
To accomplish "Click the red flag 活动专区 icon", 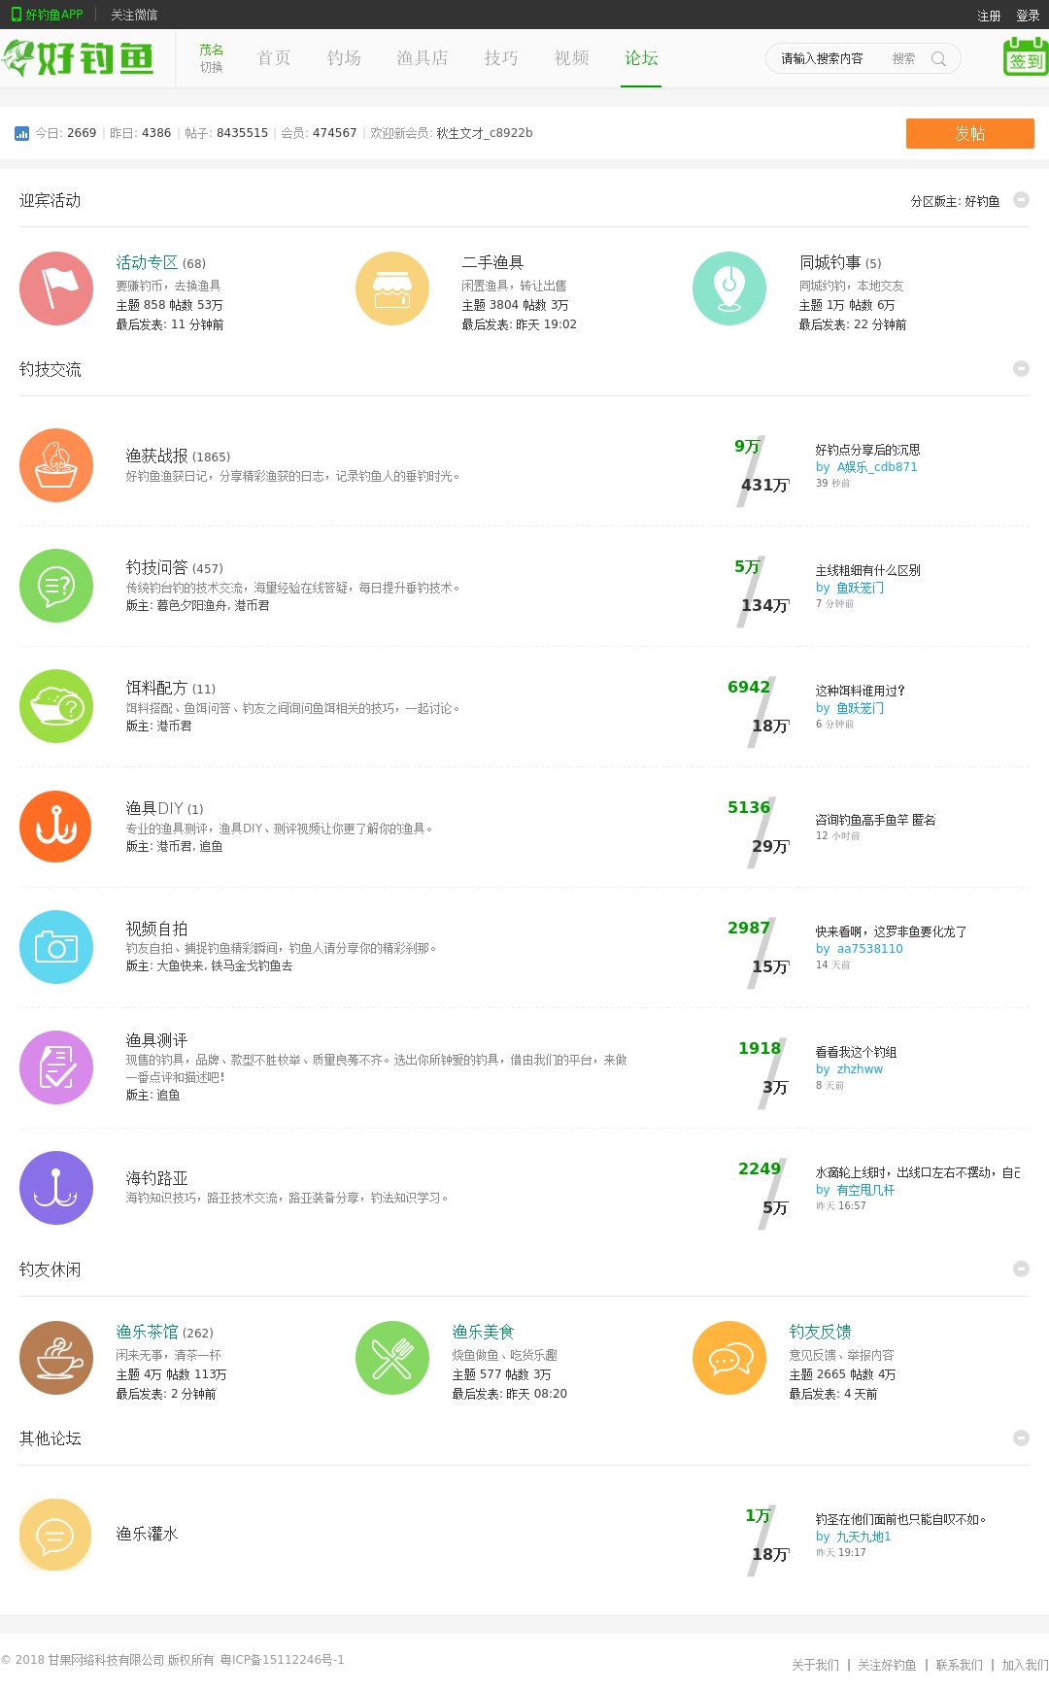I will tap(56, 288).
